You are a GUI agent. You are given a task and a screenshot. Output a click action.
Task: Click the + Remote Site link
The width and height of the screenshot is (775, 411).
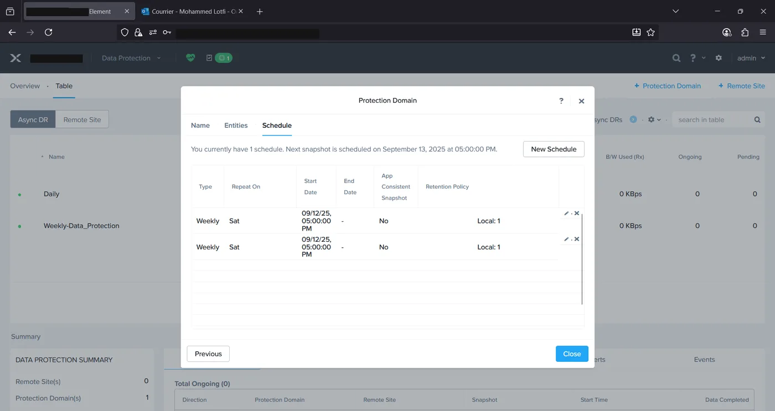(x=742, y=86)
